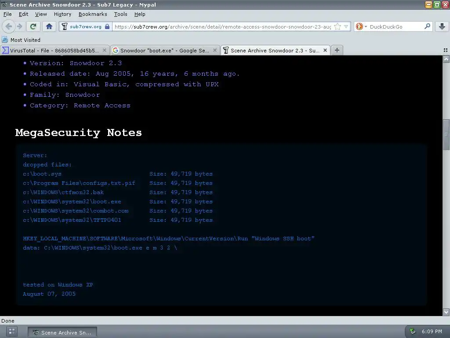Image resolution: width=450 pixels, height=338 pixels.
Task: Click the system tray network icon
Action: click(x=413, y=331)
